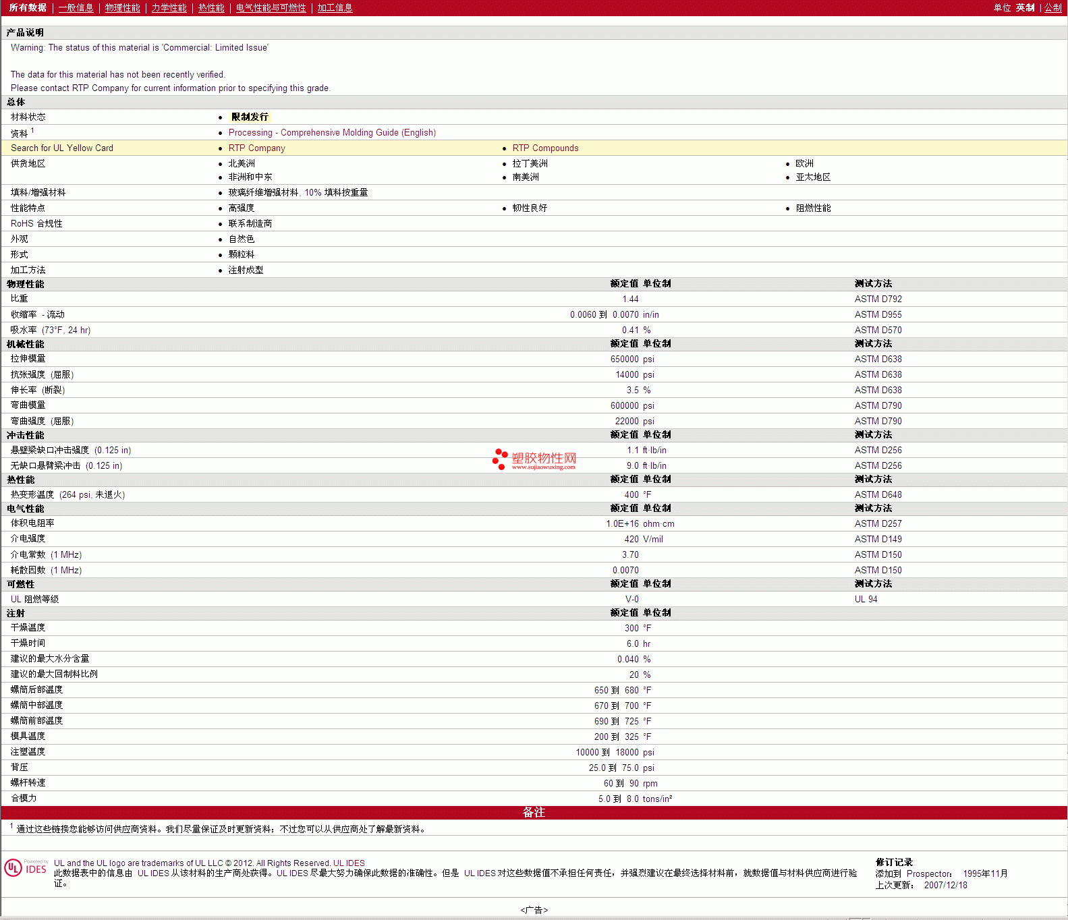1068x920 pixels.
Task: Select the 力学性能 tab
Action: [x=169, y=7]
